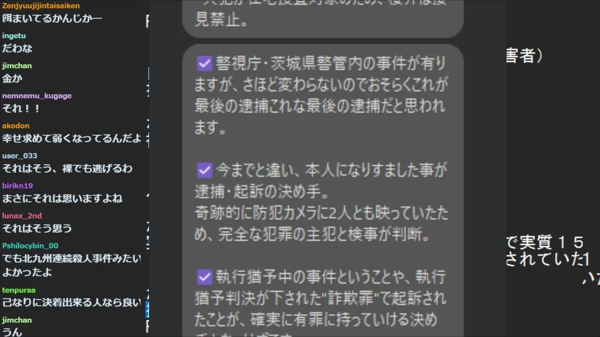Uncheck the 今までと違い、本人になりすました checkbox
600x337 pixels.
coord(204,170)
